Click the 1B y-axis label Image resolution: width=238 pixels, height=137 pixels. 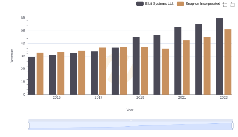point(23,82)
